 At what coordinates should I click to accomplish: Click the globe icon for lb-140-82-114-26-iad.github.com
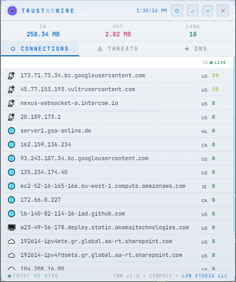[11, 213]
